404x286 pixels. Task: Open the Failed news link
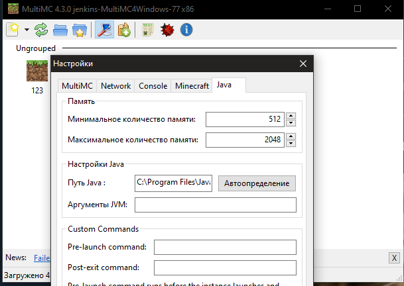[42, 258]
